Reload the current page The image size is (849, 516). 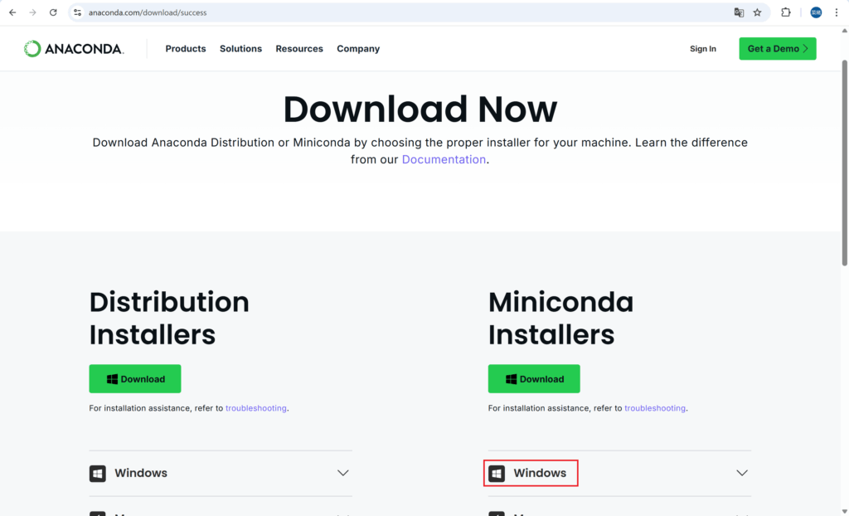53,12
